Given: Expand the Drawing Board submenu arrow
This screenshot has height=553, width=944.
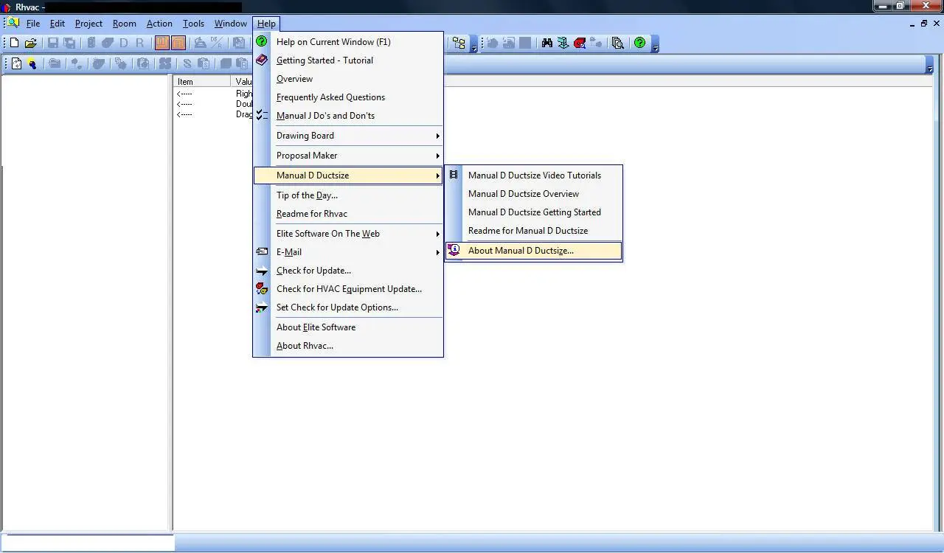Looking at the screenshot, I should coord(437,136).
